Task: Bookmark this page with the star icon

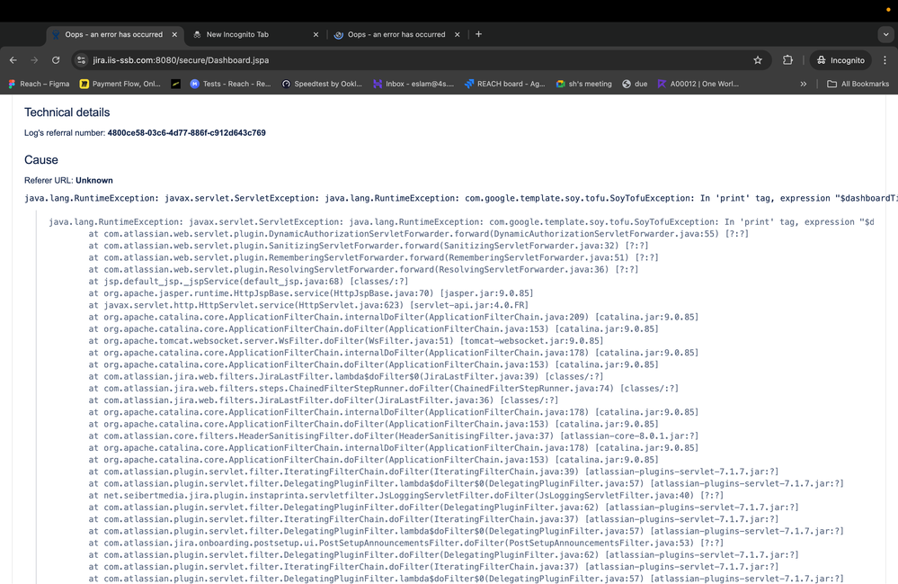Action: tap(758, 60)
